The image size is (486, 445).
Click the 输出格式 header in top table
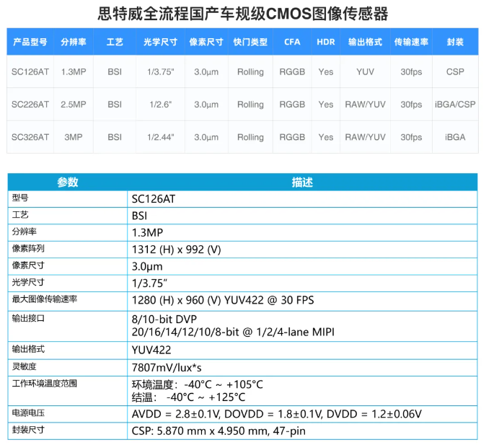click(x=365, y=43)
